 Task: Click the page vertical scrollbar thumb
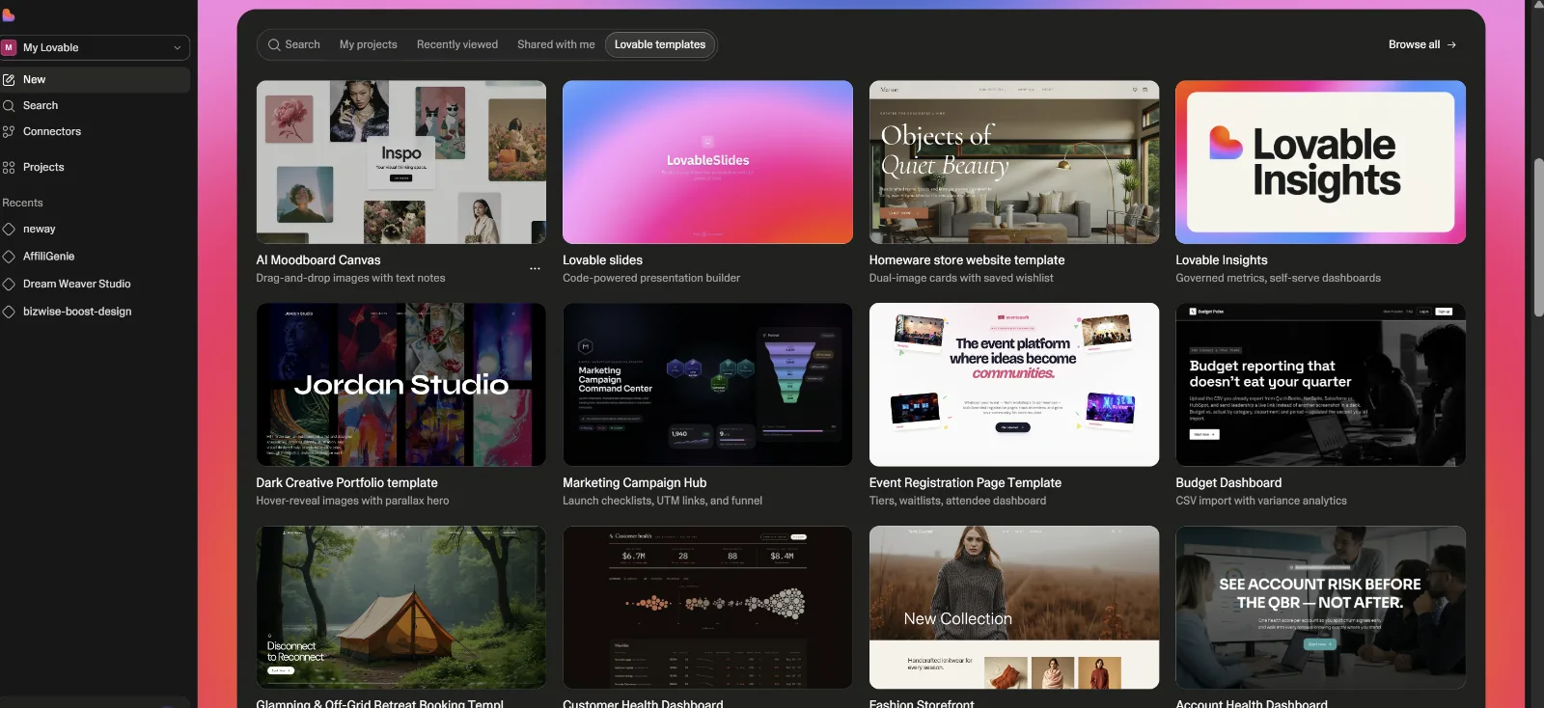click(x=1538, y=236)
